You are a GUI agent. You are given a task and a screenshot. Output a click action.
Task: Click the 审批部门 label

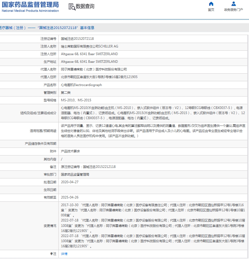[50, 174]
